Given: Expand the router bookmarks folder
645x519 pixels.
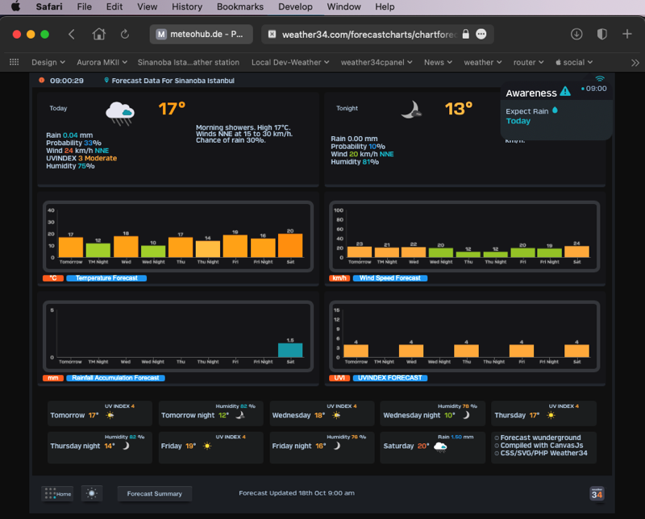Looking at the screenshot, I should click(x=528, y=63).
